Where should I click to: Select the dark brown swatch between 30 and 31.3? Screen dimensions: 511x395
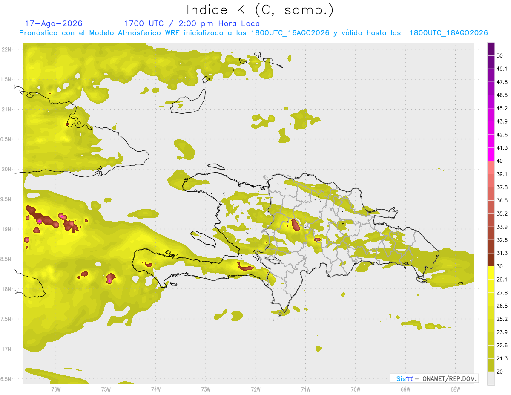pyautogui.click(x=491, y=260)
